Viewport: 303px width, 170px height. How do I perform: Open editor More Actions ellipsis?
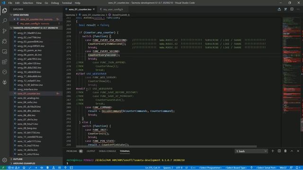tap(298, 9)
